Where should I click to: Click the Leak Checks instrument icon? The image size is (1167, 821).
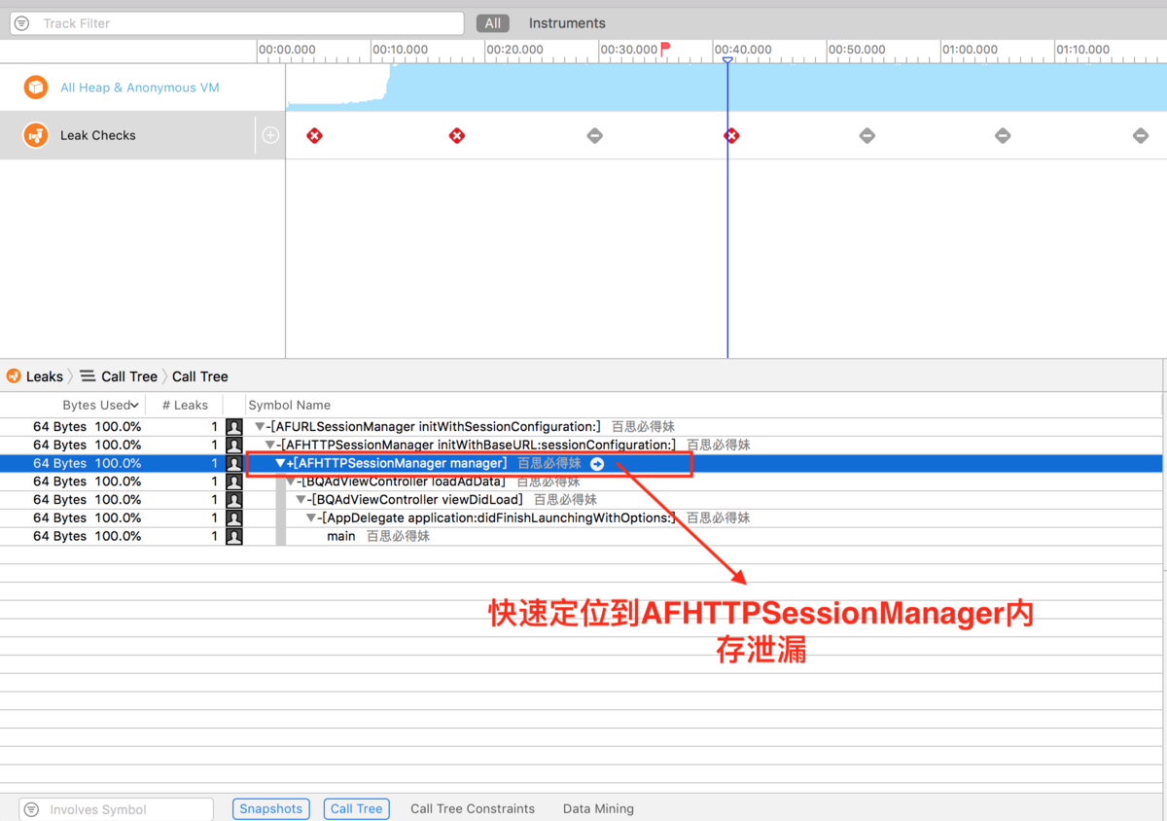(36, 135)
